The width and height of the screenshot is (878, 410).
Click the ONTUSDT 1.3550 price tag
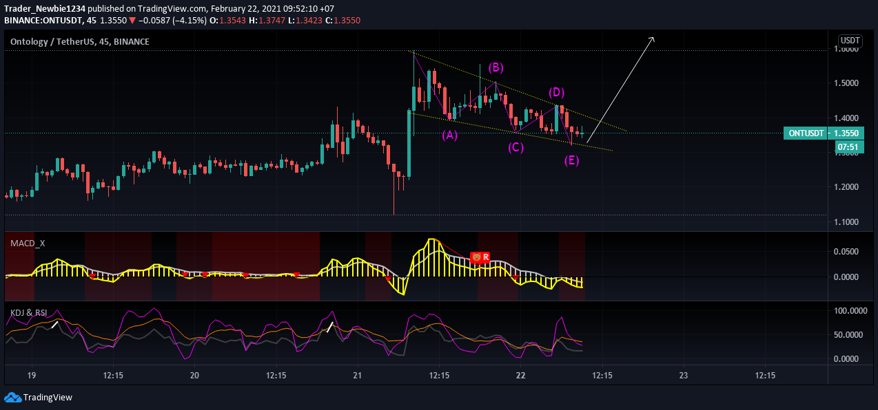[824, 133]
